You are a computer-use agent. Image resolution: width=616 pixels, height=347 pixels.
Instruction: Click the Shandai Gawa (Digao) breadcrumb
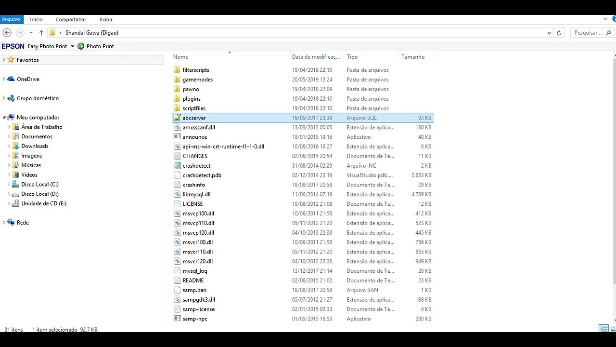pyautogui.click(x=92, y=33)
